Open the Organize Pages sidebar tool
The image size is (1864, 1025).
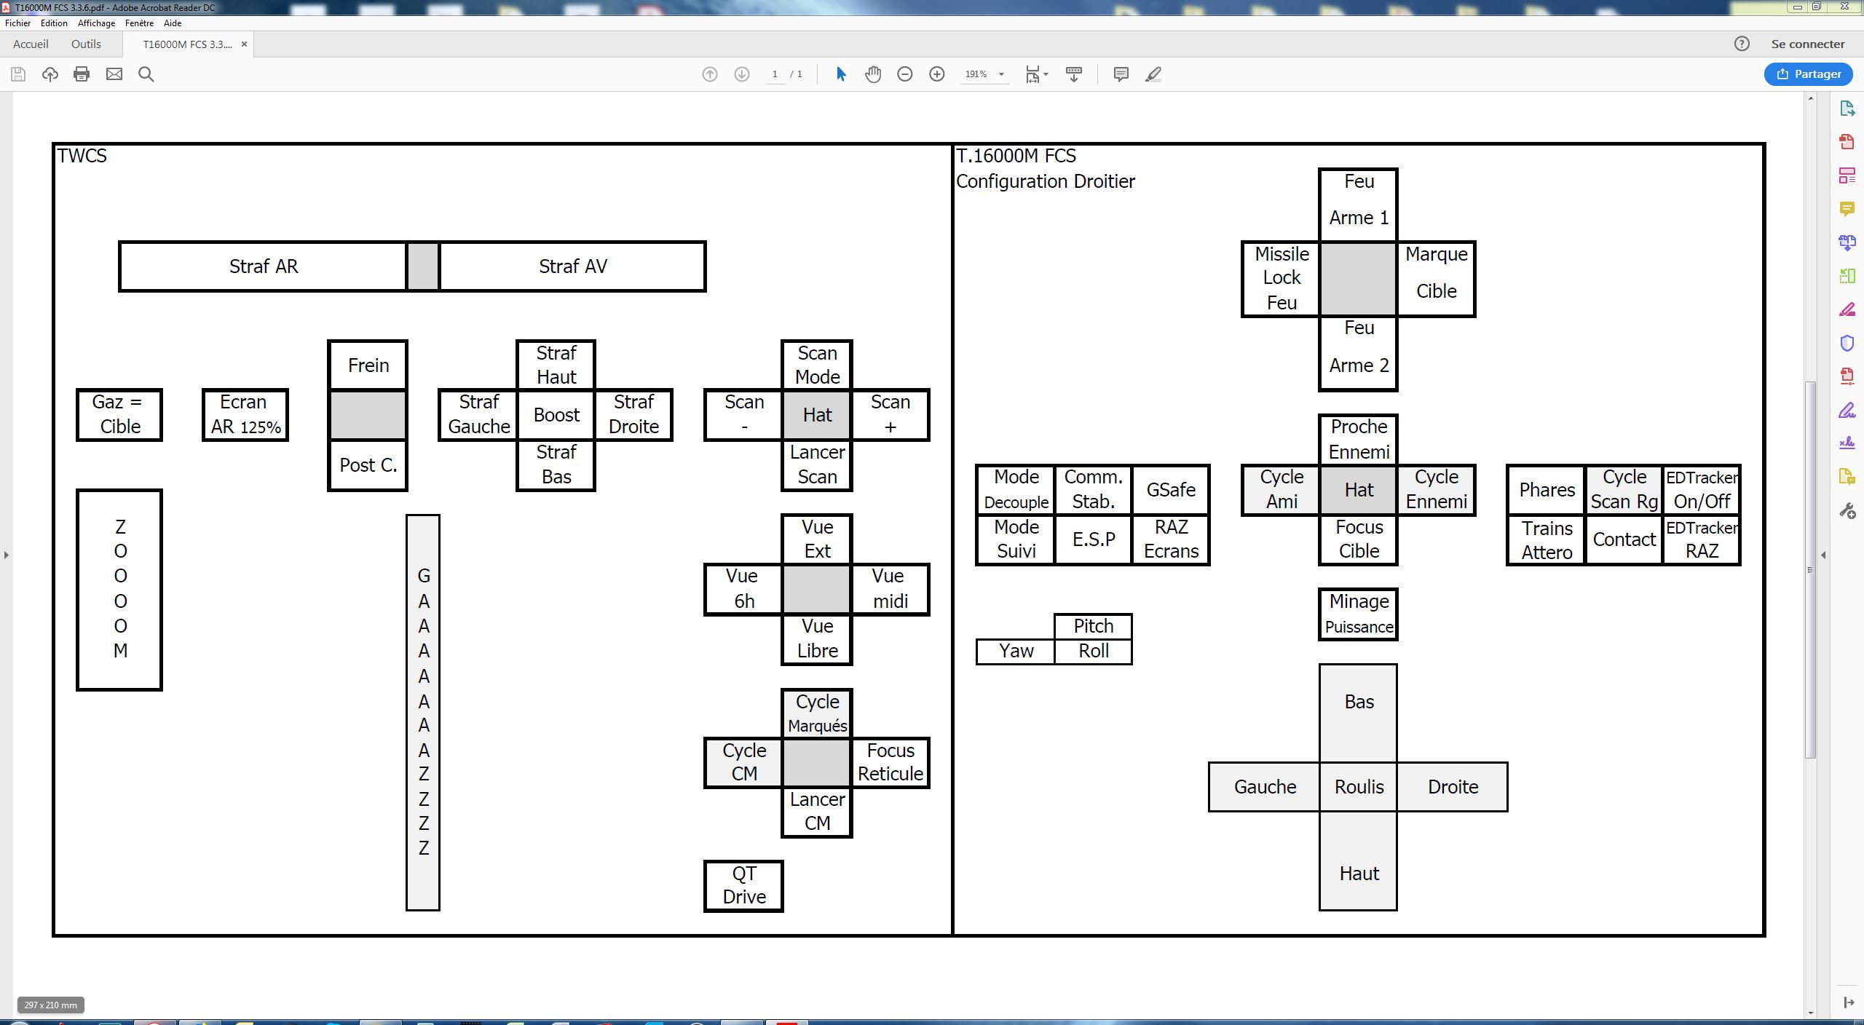pyautogui.click(x=1847, y=276)
